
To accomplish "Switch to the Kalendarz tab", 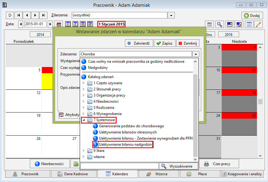I will click(x=118, y=174).
